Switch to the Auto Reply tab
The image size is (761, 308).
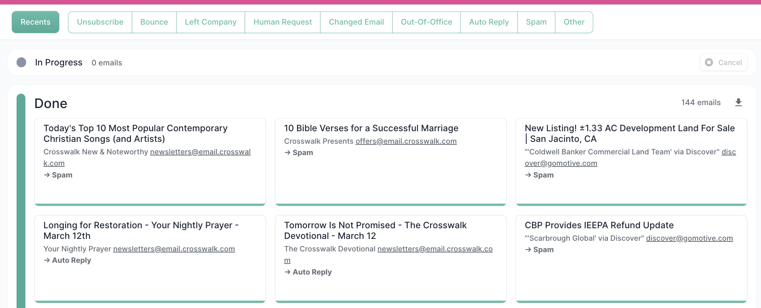point(489,22)
